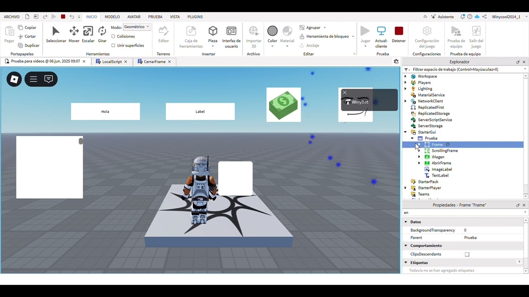Switch to the PRUEBA ribbon tab
This screenshot has width=529, height=297.
pyautogui.click(x=155, y=17)
